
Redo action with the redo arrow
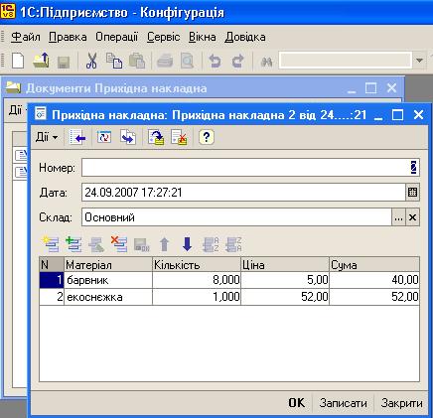click(237, 62)
